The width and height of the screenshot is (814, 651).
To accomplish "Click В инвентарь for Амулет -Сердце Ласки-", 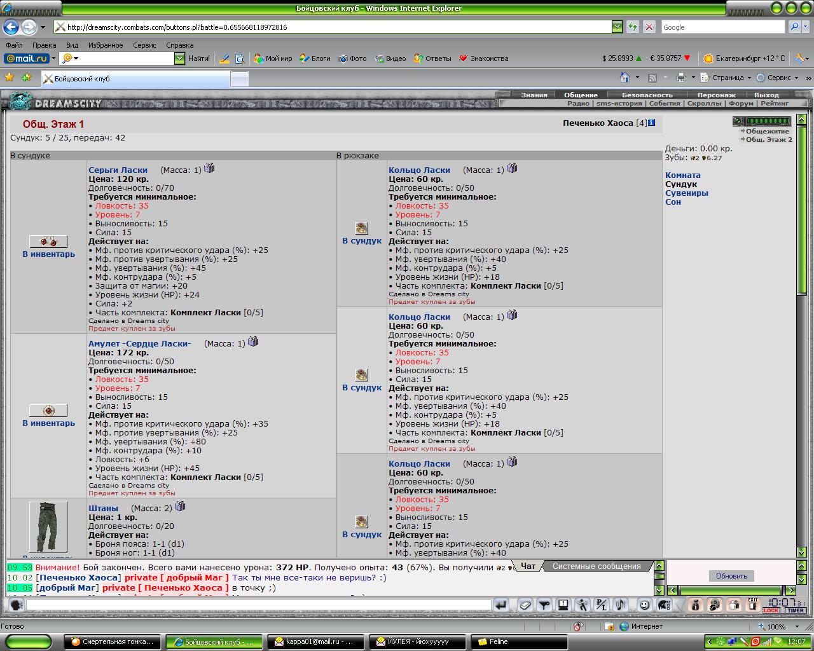I will [48, 423].
